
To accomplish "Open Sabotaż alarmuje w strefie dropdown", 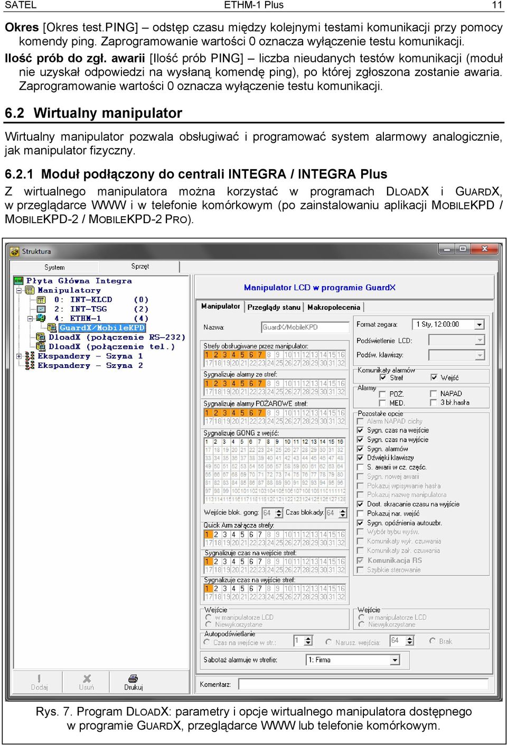I will 395,660.
